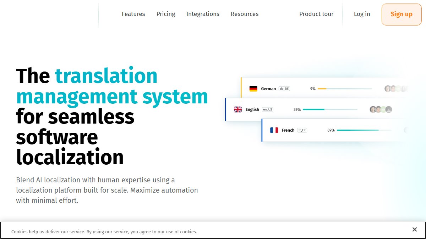Click the "Blend AI localization with human expertise" paragraph
This screenshot has height=239, width=426.
coord(107,190)
